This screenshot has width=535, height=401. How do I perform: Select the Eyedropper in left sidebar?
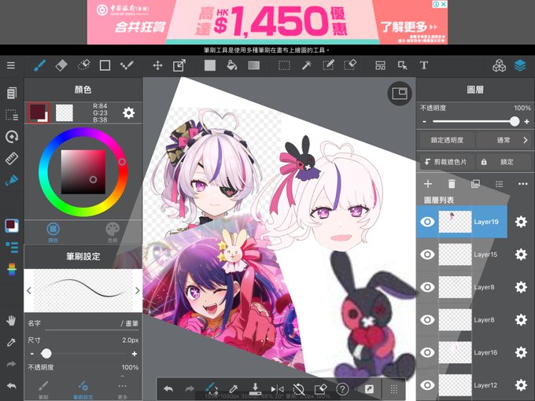(x=11, y=342)
